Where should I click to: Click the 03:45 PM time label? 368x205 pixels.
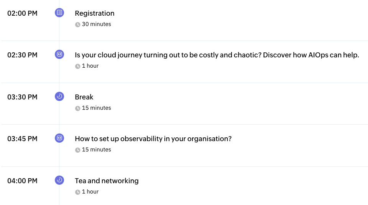pyautogui.click(x=22, y=139)
